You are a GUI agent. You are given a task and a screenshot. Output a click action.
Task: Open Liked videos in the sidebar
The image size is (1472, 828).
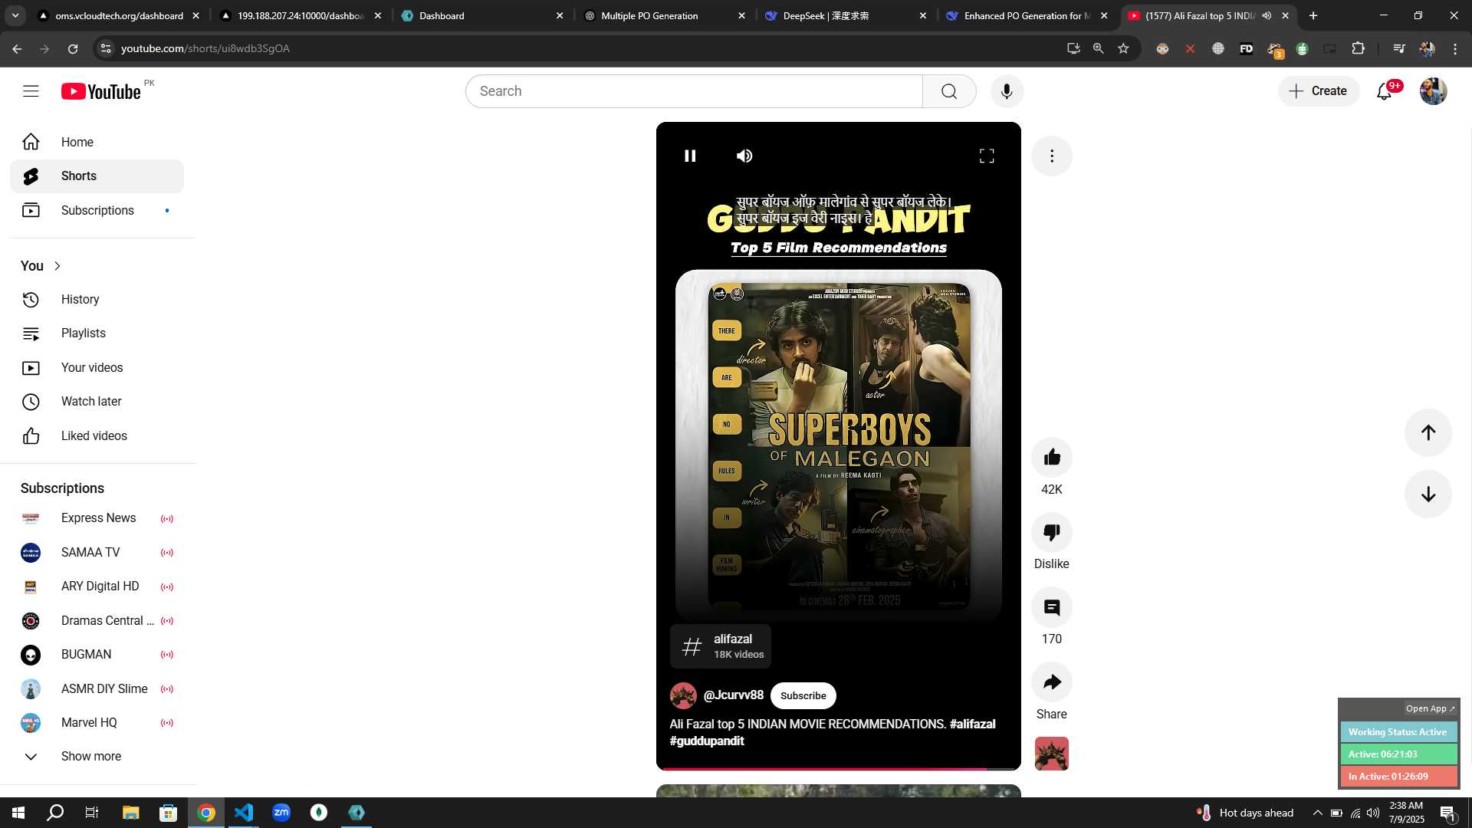pos(97,436)
